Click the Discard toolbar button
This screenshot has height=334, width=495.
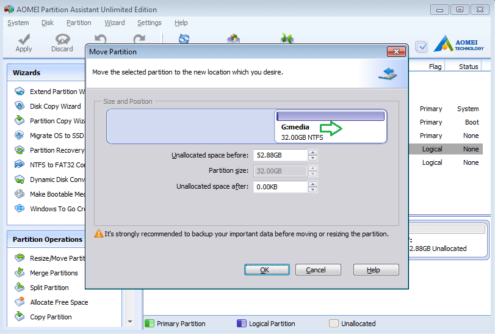[x=62, y=43]
